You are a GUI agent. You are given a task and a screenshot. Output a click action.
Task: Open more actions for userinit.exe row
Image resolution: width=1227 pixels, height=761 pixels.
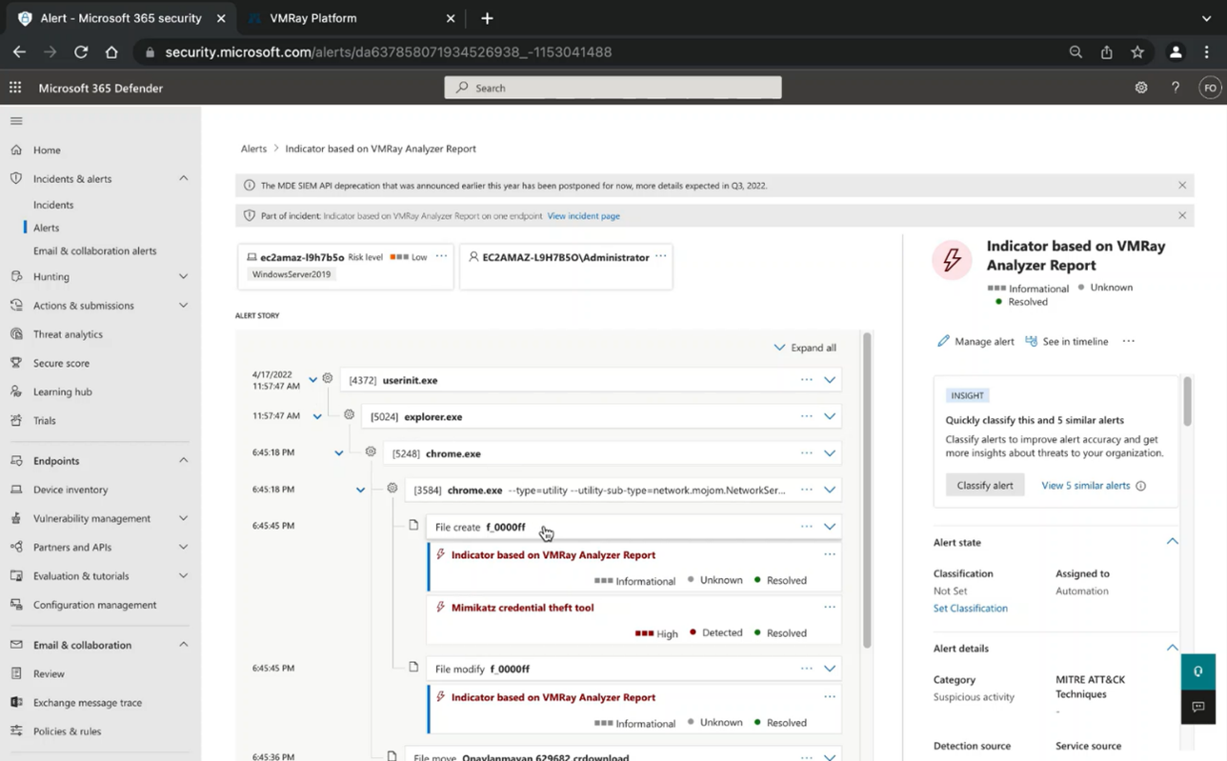(807, 380)
